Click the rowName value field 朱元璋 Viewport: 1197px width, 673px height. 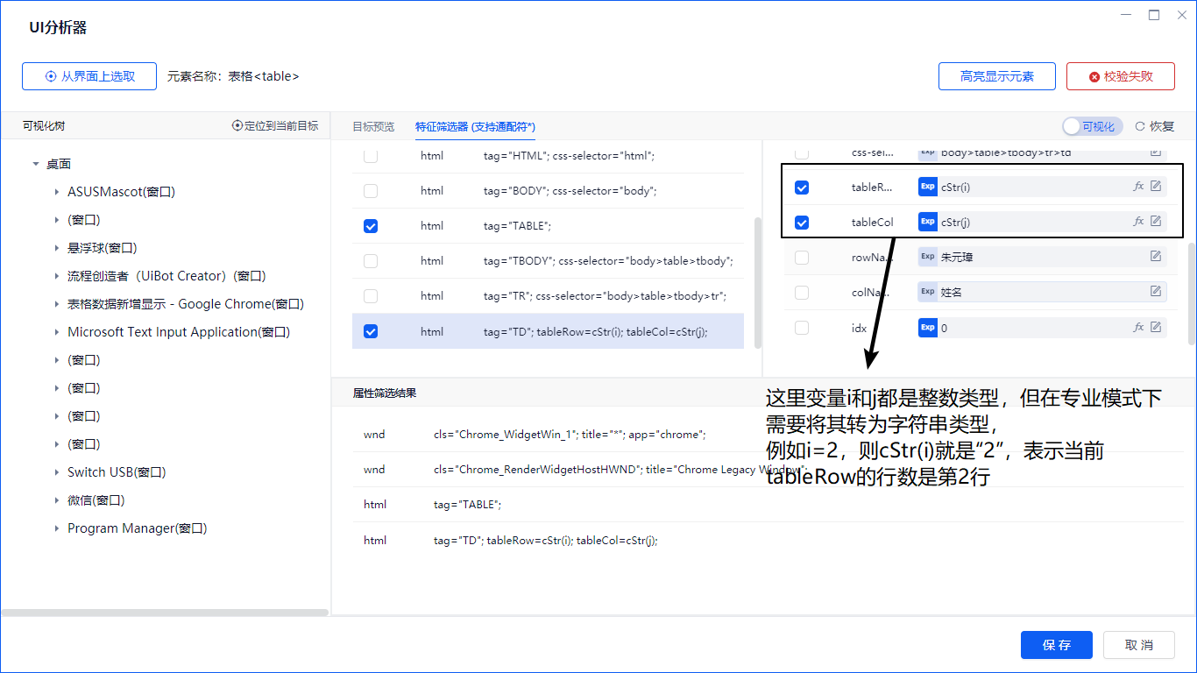[1042, 257]
